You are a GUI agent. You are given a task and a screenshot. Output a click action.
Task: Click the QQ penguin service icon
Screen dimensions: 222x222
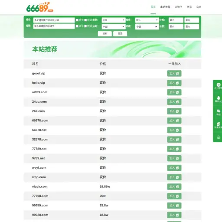(218, 99)
